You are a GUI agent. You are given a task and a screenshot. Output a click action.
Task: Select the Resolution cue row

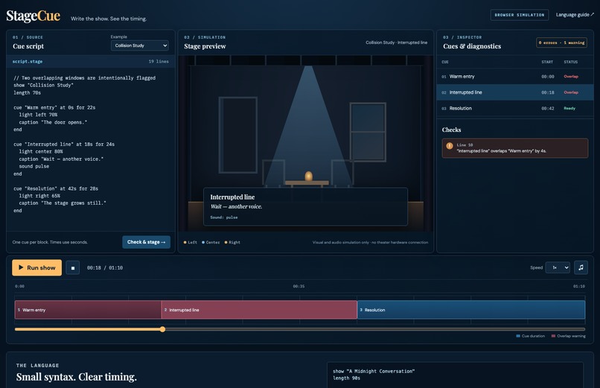tap(515, 108)
